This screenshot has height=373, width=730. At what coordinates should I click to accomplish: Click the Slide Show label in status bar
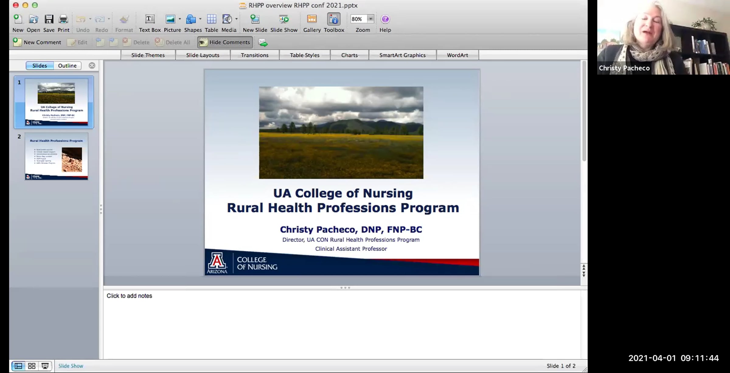coord(71,366)
